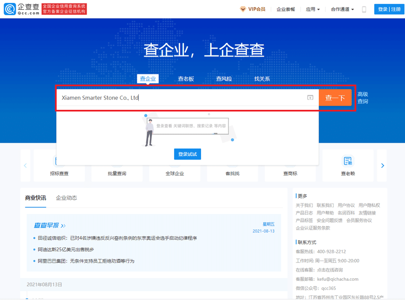The image size is (405, 301).
Task: Expand the 应用 dropdown menu
Action: [x=313, y=9]
